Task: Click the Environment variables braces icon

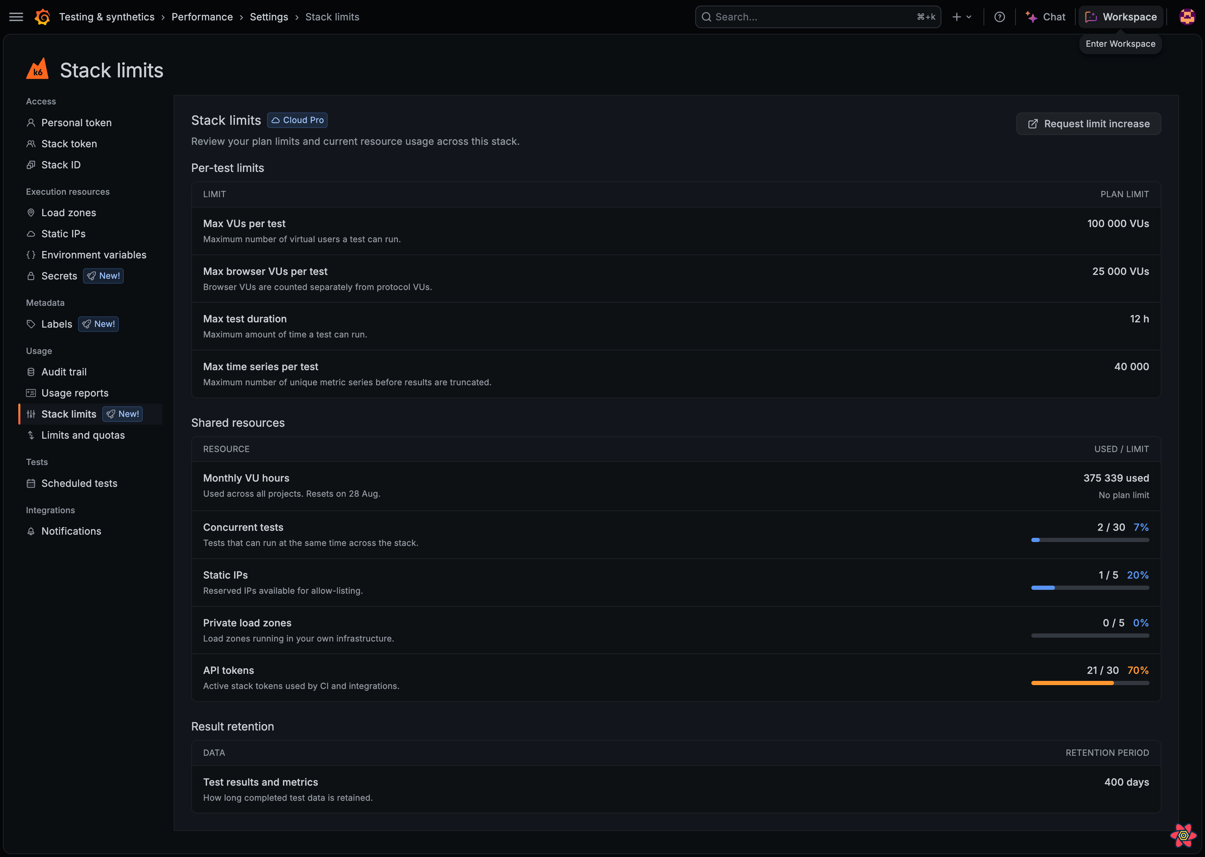Action: [31, 255]
